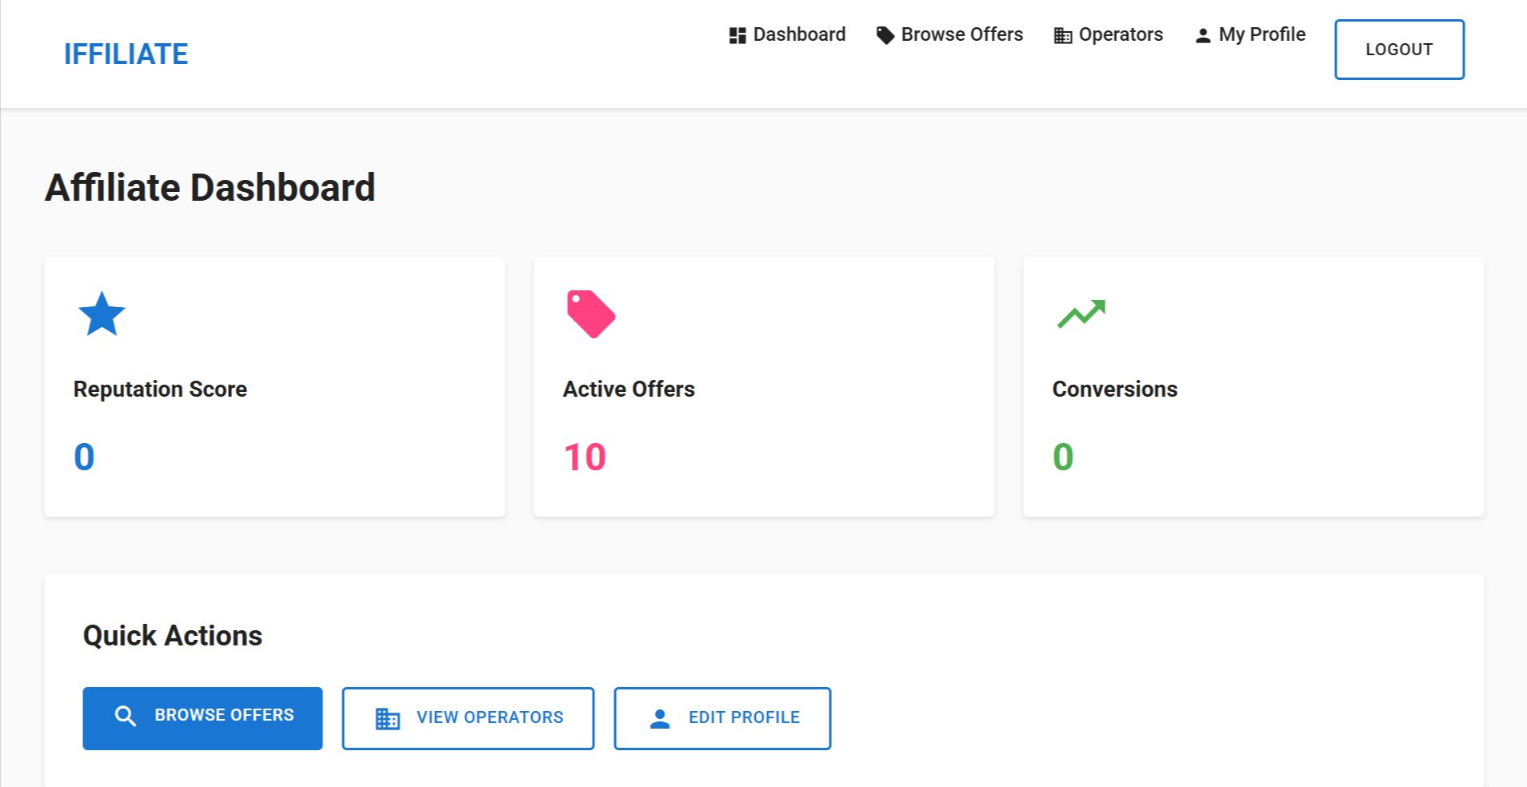The width and height of the screenshot is (1527, 787).
Task: Click the IFFILIATE logo
Action: click(x=126, y=54)
